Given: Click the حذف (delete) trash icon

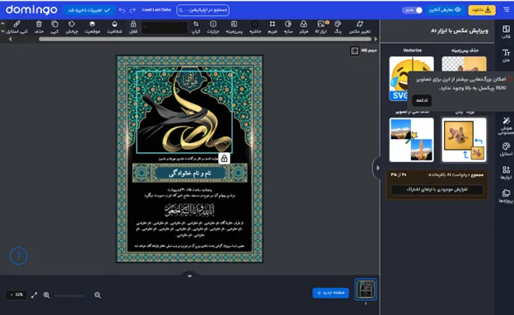Looking at the screenshot, I should [x=39, y=27].
